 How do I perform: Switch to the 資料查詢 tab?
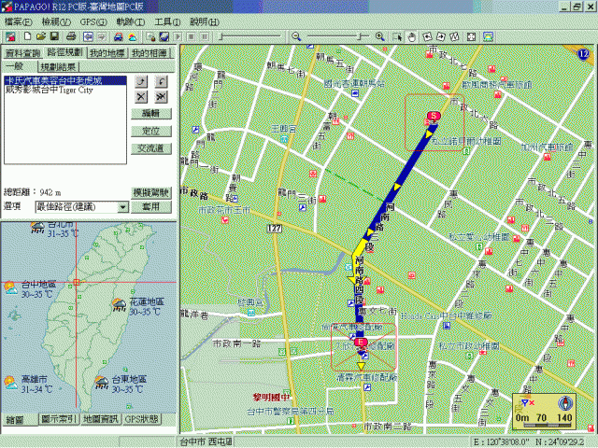coord(22,53)
